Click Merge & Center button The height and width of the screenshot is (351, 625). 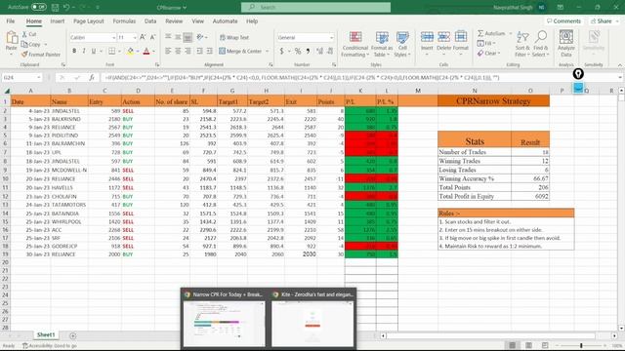coord(240,51)
